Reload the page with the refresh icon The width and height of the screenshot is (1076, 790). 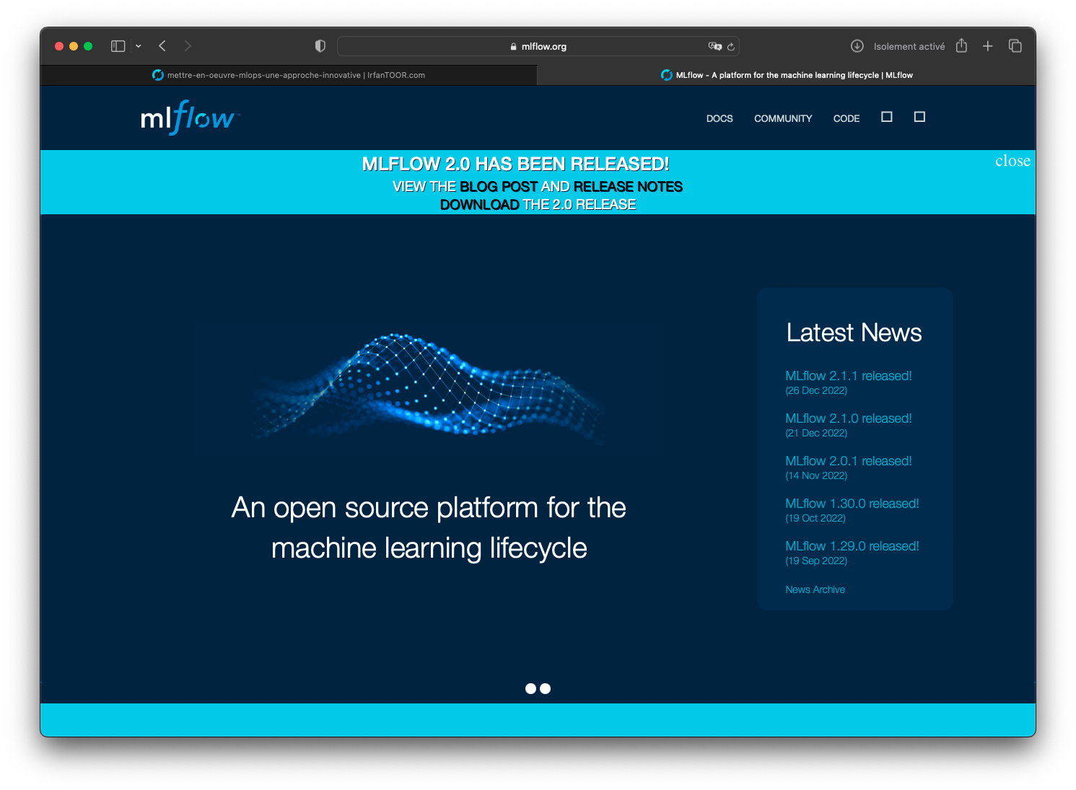pos(731,46)
